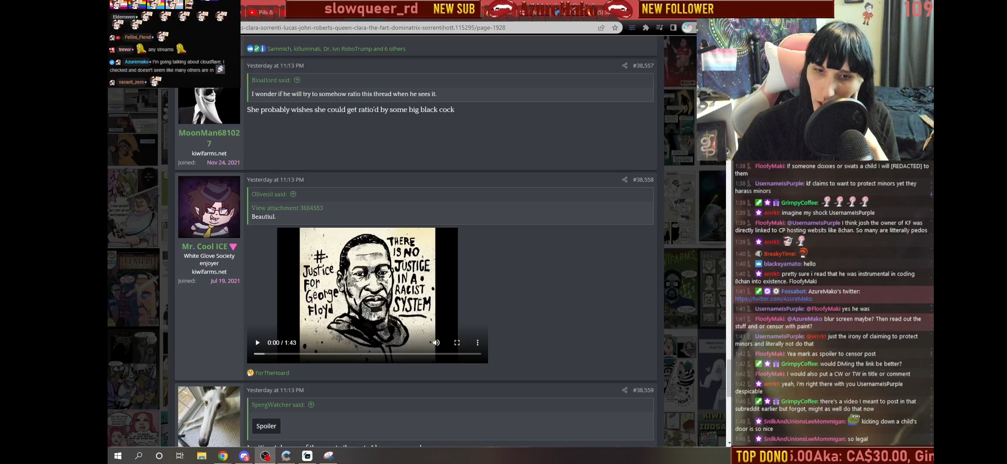Jump to SpergWatcher's quoted post arrow icon

click(x=311, y=405)
